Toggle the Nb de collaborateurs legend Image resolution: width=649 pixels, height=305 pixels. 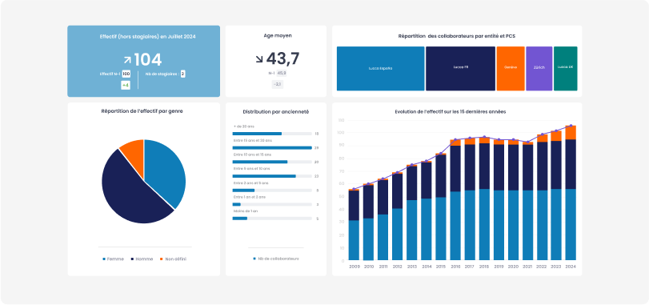(x=275, y=259)
